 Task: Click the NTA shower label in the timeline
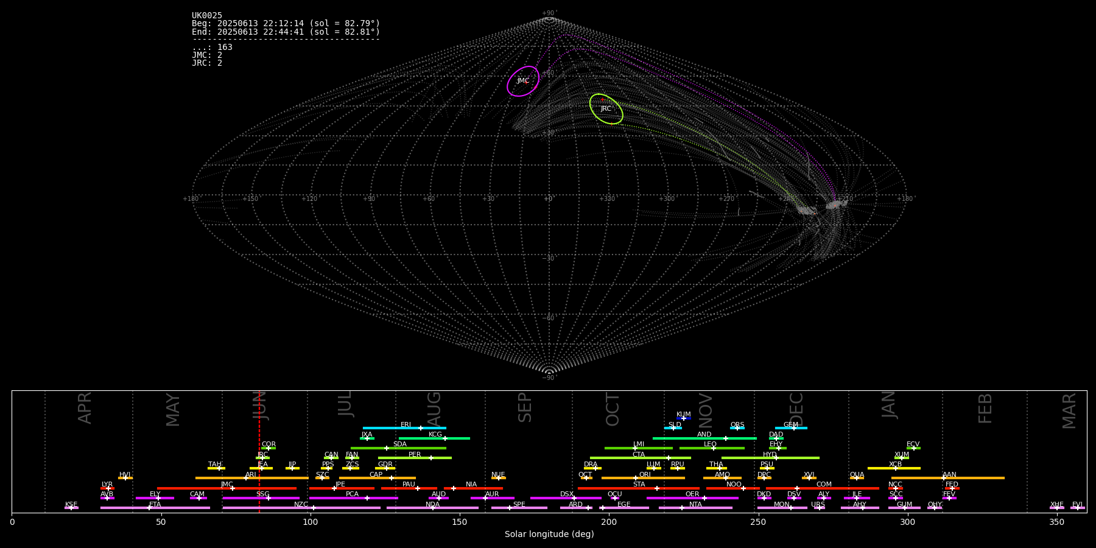695,505
